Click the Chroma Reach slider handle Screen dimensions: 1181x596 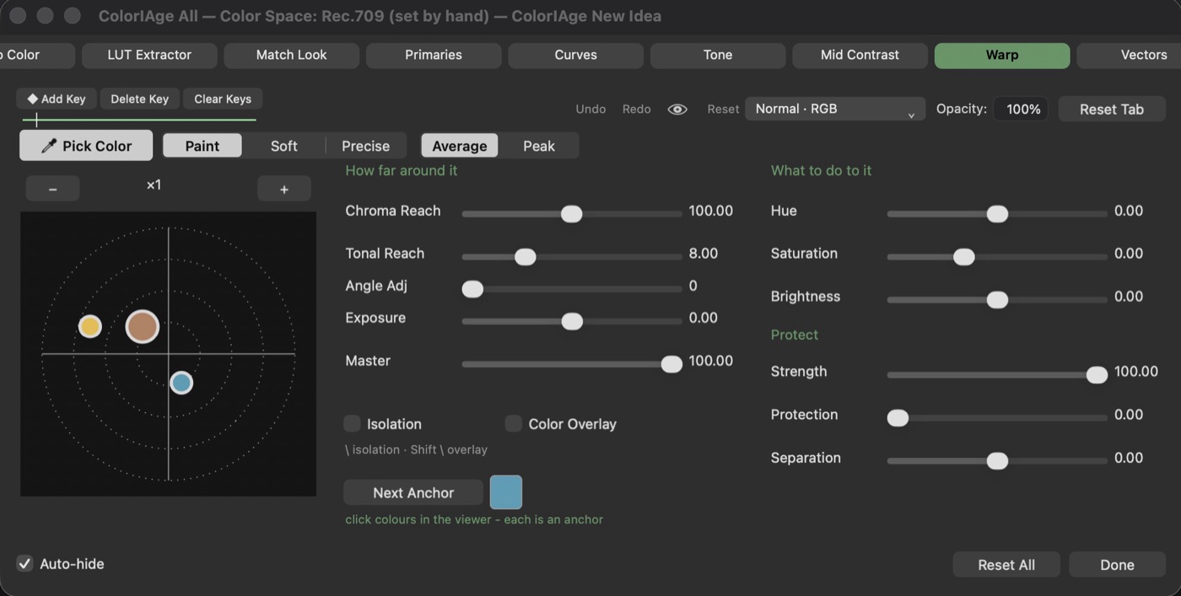(x=572, y=214)
